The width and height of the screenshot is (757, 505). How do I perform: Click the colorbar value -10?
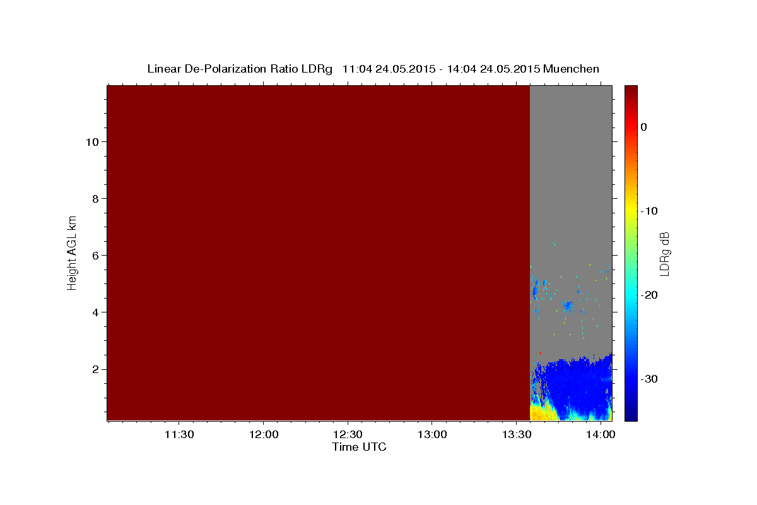649,211
